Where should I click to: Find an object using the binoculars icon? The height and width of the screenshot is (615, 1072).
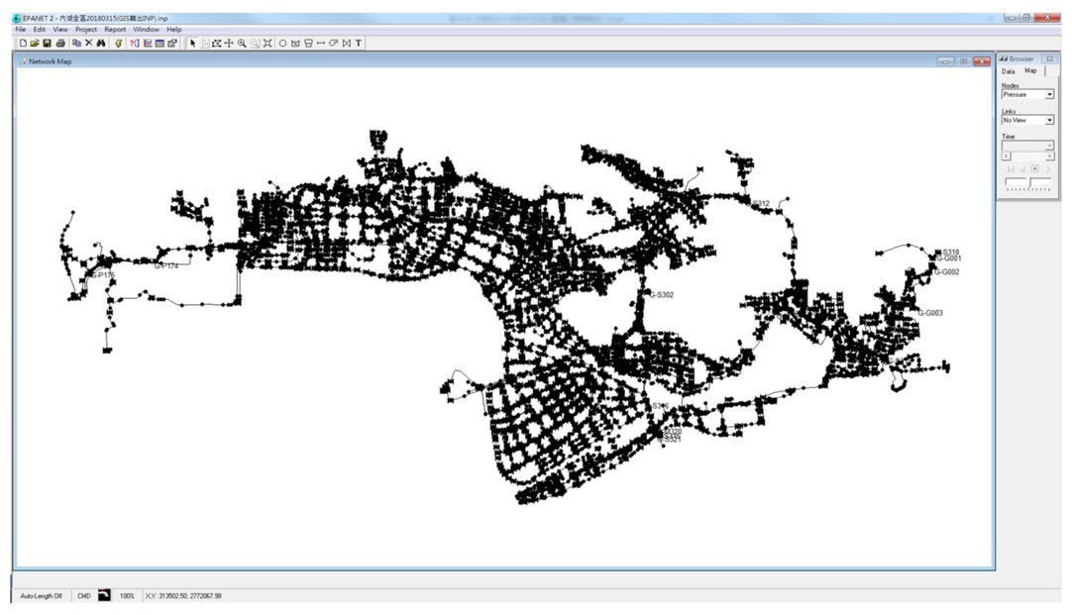click(x=100, y=43)
